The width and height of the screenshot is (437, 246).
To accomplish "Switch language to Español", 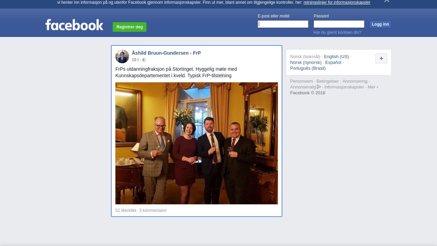I will 333,63.
